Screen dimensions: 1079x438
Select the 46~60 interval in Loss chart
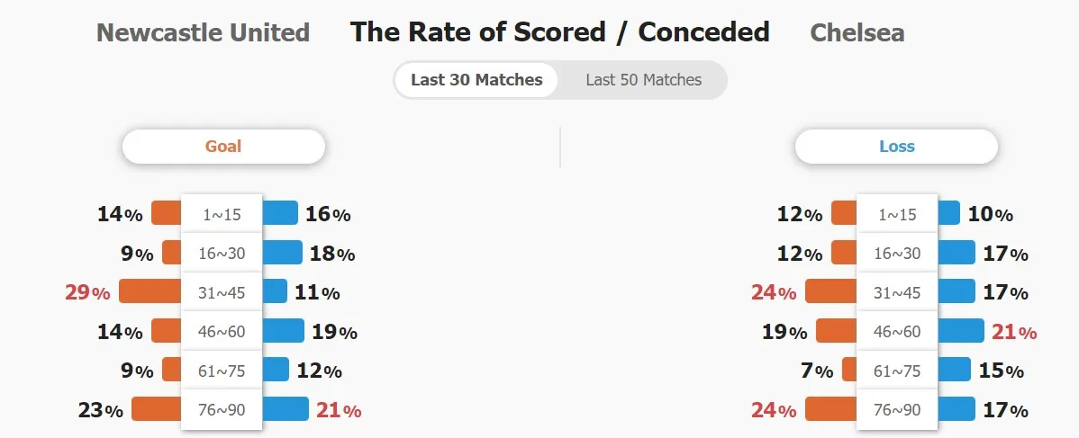coord(897,331)
